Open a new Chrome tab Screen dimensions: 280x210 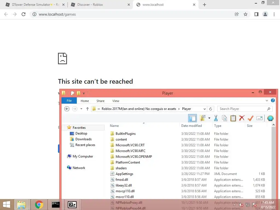point(205,5)
